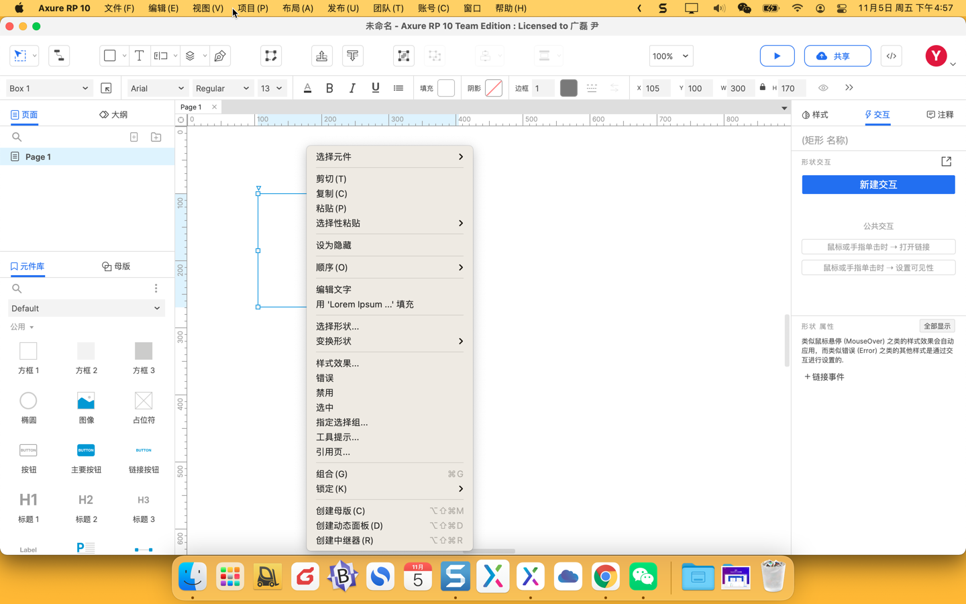
Task: Select the rectangle shape tool
Action: pyautogui.click(x=109, y=56)
